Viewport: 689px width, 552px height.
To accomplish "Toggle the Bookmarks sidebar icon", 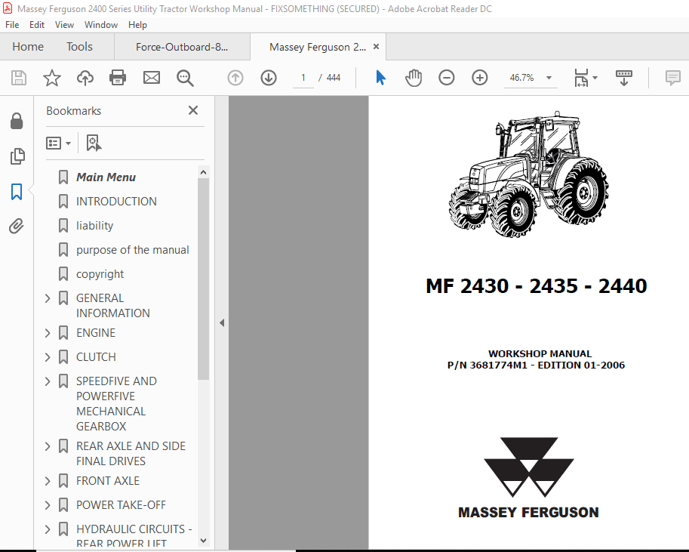I will click(x=17, y=192).
